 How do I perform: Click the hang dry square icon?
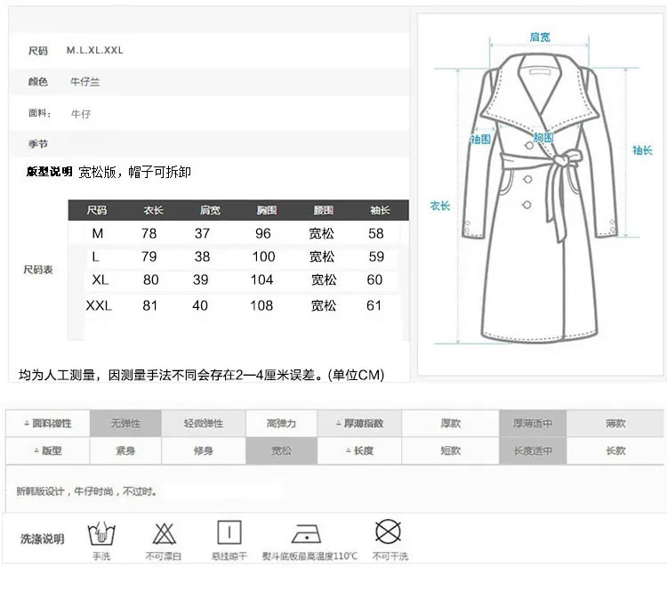[229, 532]
